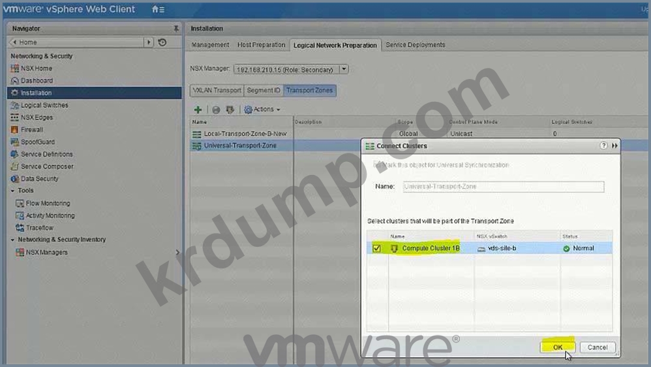Screen dimensions: 651x367
Task: Open NSX Home
Action: click(x=36, y=68)
